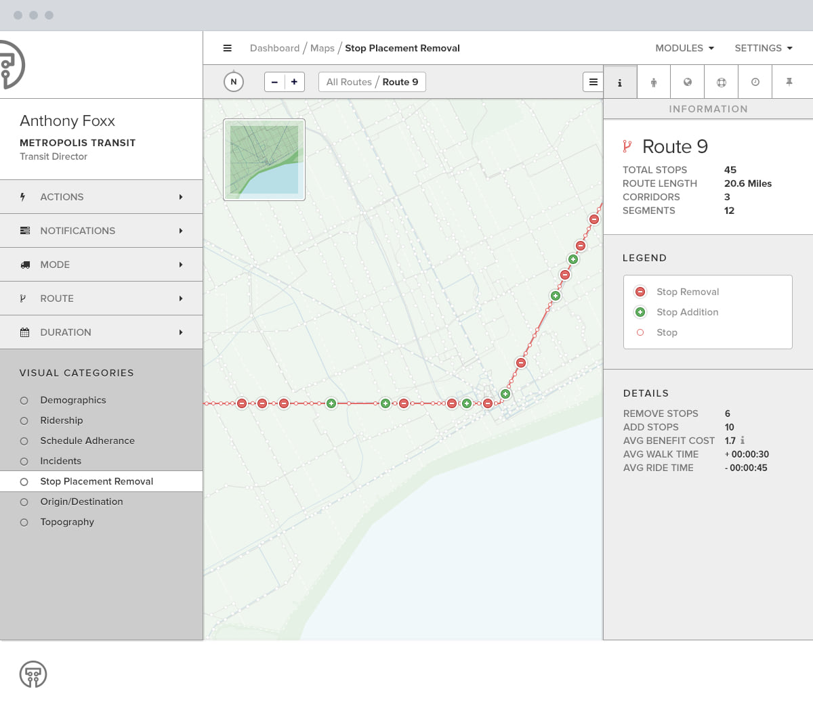Image resolution: width=813 pixels, height=708 pixels.
Task: Open the pushpin panel tab icon
Action: (789, 82)
